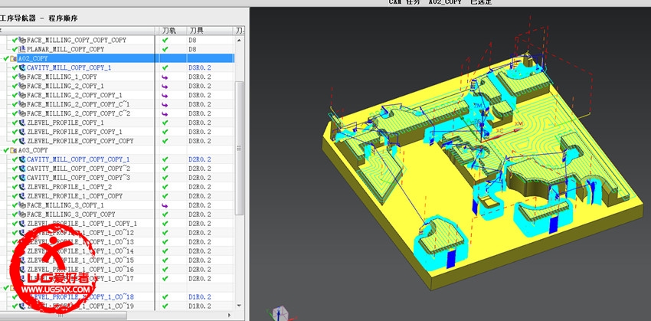The height and width of the screenshot is (321, 651).
Task: Click the green status check of CAVITY_MILL_COPY_COPY_COPY_1
Action: coord(15,159)
